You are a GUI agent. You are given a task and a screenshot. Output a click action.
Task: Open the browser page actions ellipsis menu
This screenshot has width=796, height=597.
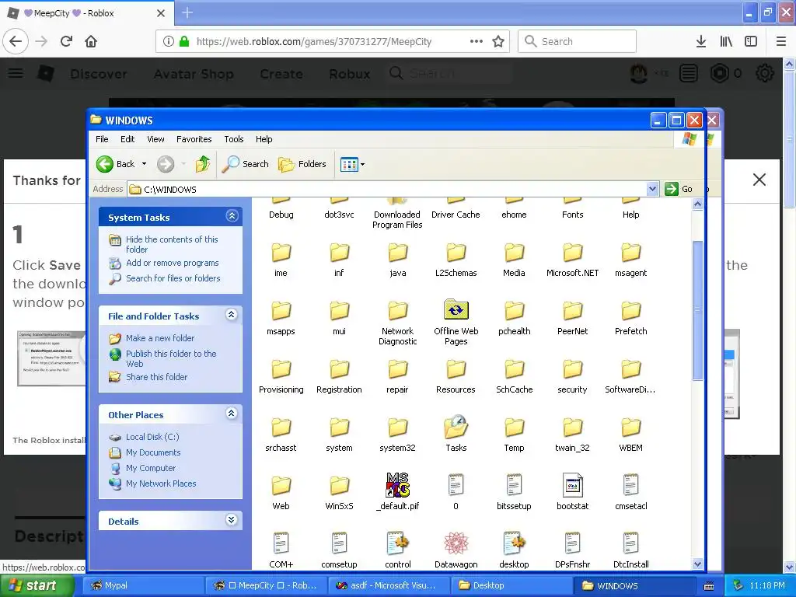point(477,41)
